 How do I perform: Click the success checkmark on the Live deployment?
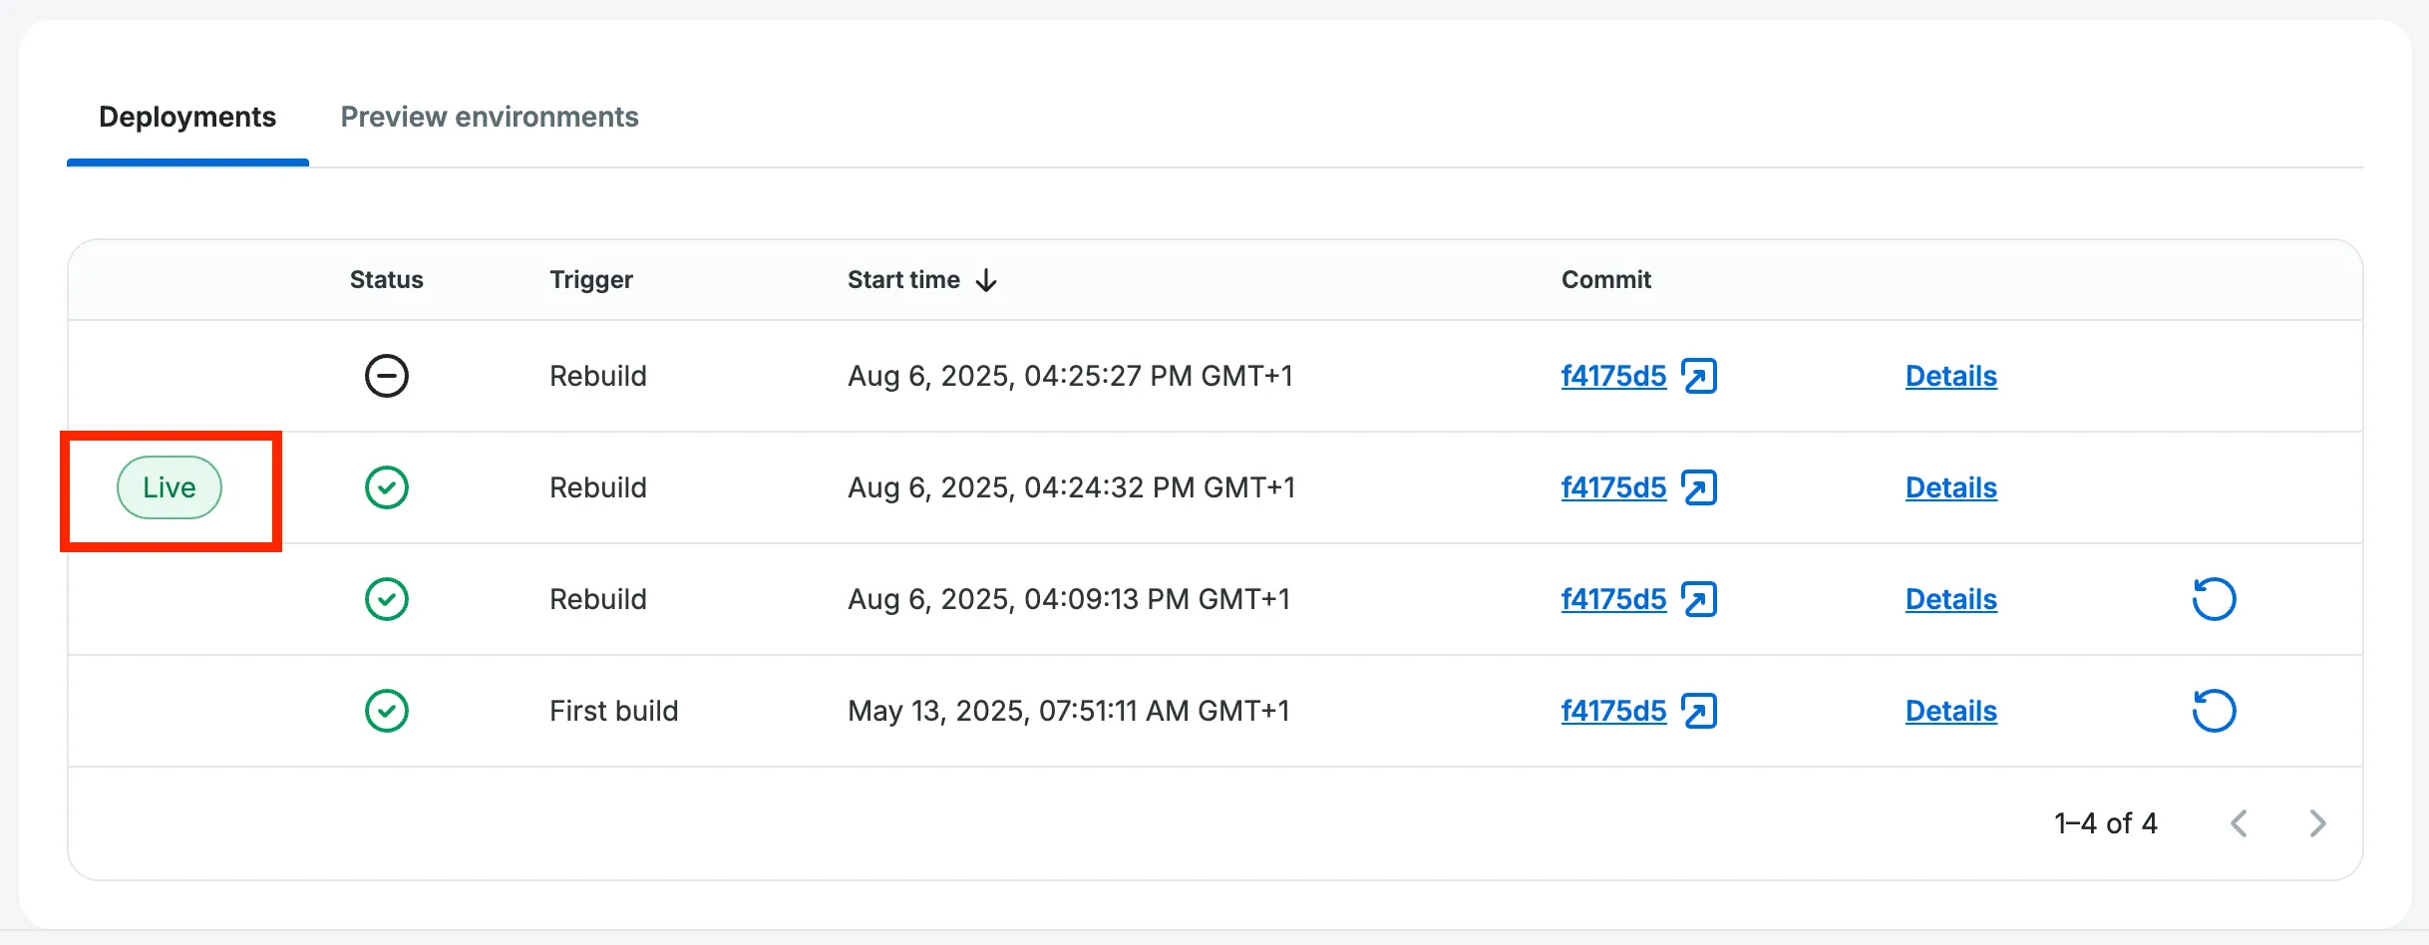coord(386,487)
